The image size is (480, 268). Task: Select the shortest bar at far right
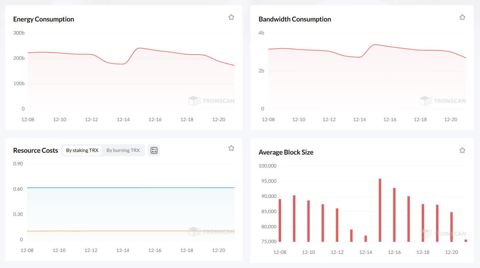coord(466,241)
